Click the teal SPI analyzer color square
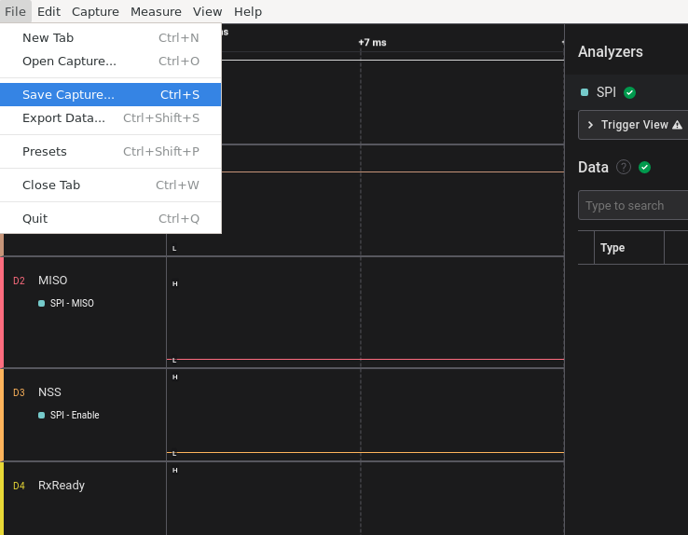Image resolution: width=688 pixels, height=535 pixels. point(585,92)
